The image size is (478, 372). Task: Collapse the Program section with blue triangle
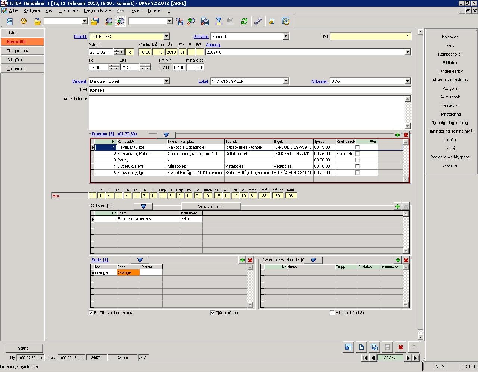click(166, 135)
